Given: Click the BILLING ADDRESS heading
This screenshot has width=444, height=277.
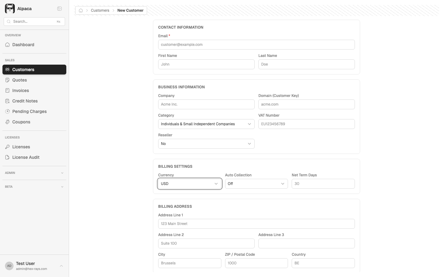Looking at the screenshot, I should pos(175,207).
